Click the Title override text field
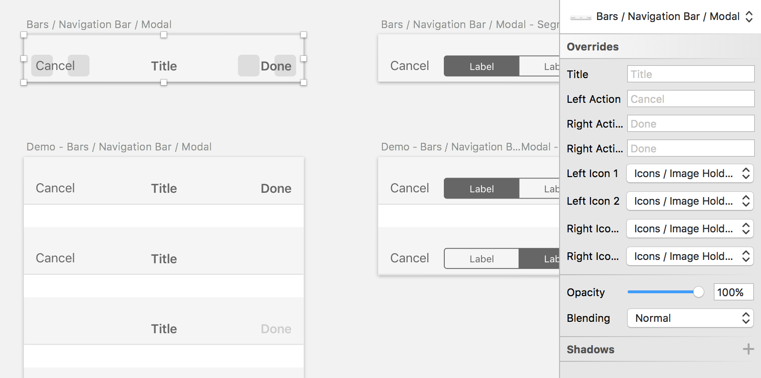This screenshot has height=378, width=761. tap(691, 74)
